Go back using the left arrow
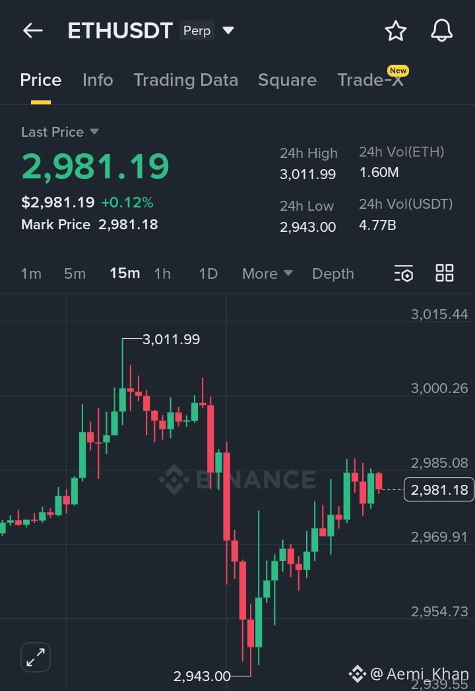Viewport: 475px width, 691px height. pyautogui.click(x=32, y=31)
